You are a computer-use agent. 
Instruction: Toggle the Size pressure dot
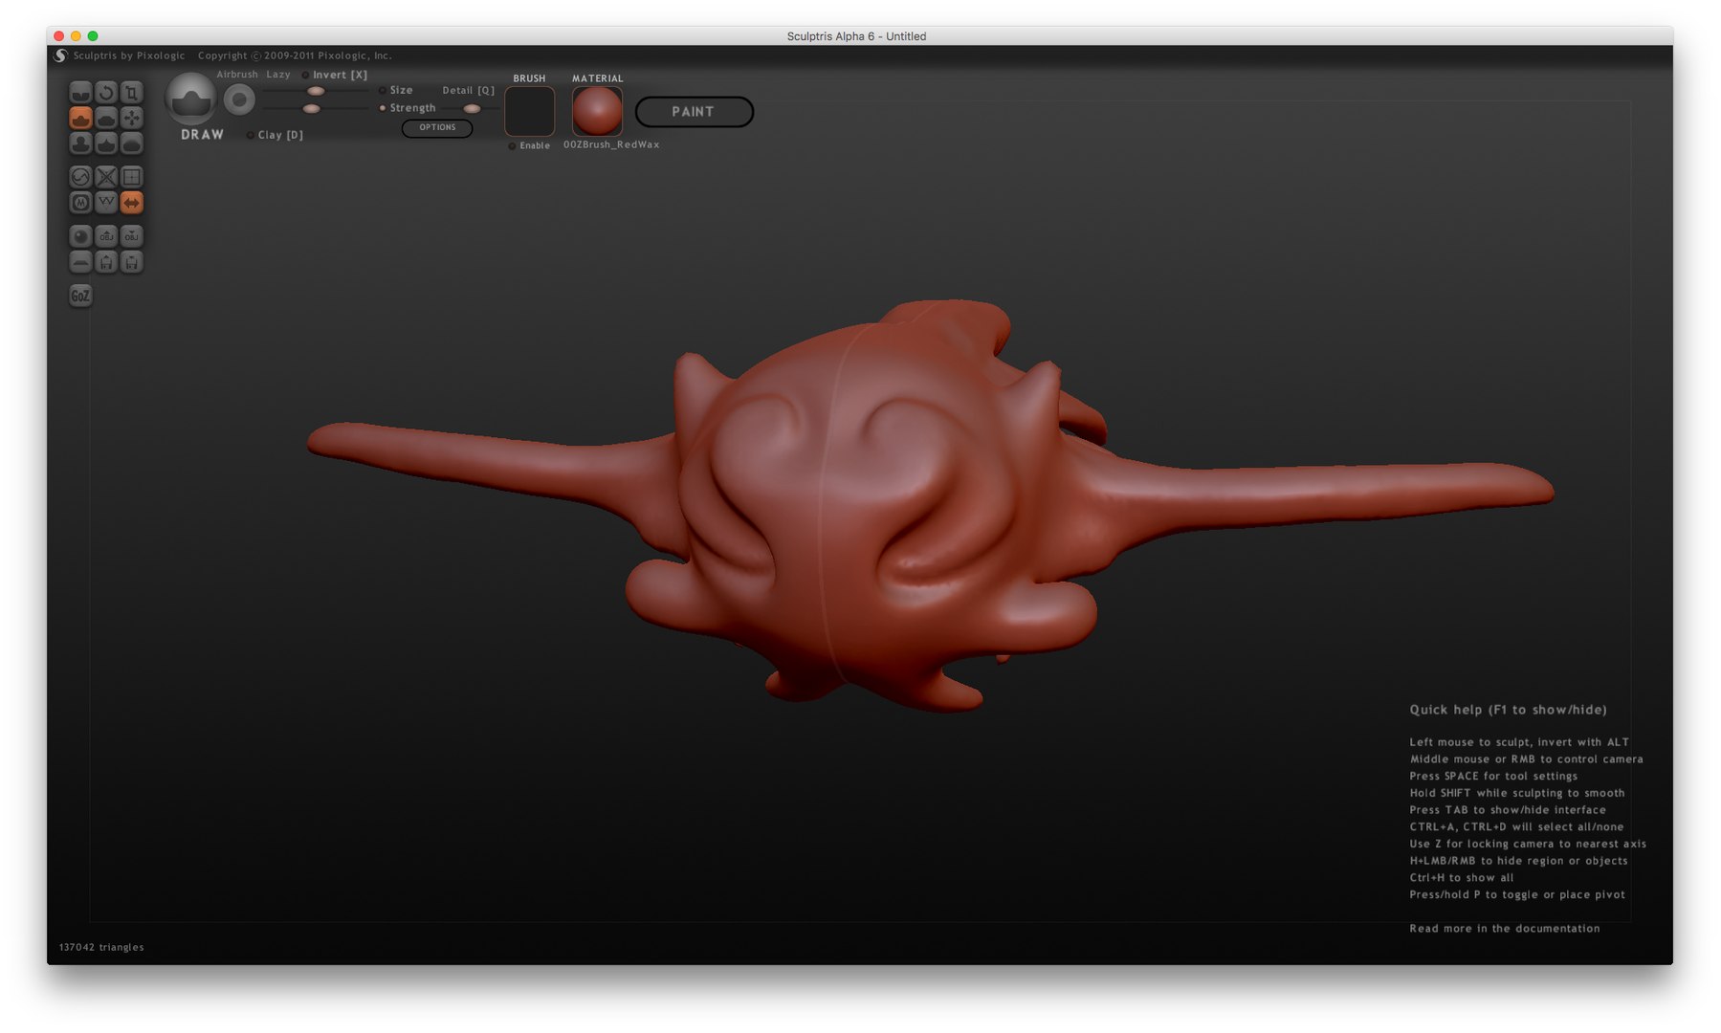pyautogui.click(x=383, y=90)
